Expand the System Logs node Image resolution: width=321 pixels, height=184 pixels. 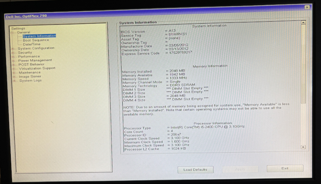14,81
